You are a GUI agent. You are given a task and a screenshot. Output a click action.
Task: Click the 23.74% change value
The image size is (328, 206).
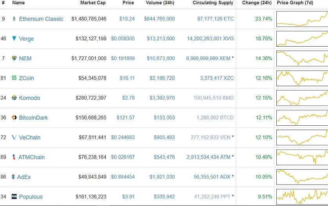coord(263,19)
